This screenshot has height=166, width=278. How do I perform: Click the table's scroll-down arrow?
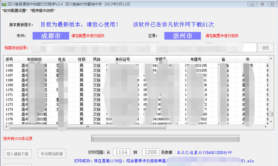[x=271, y=122]
